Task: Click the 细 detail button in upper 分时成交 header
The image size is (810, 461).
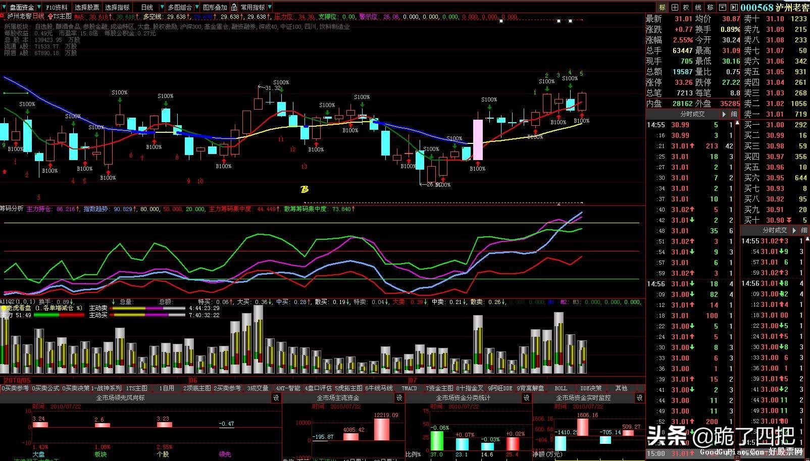Action: click(734, 115)
